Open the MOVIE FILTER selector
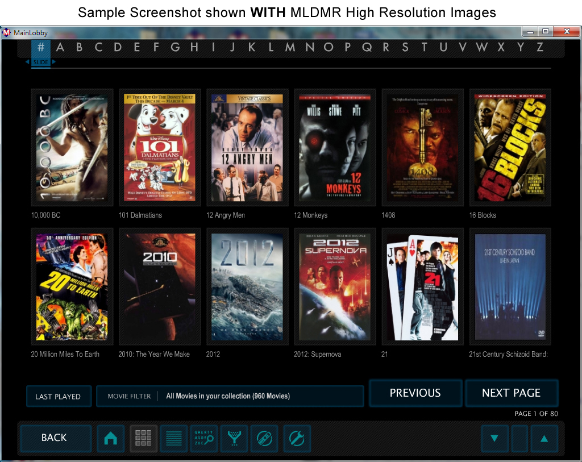 (x=230, y=396)
